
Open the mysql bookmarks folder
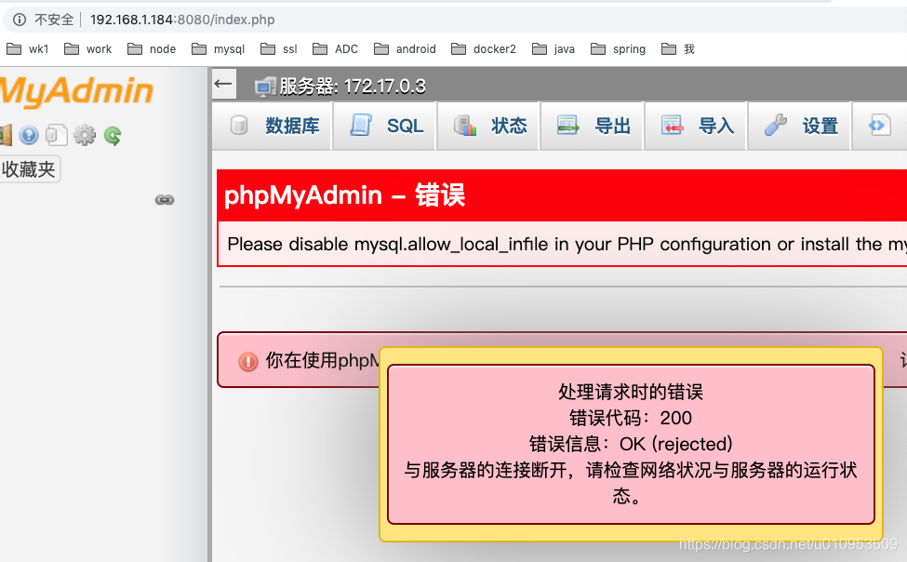[x=218, y=49]
